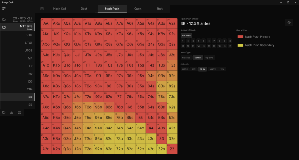Image resolution: width=299 pixels, height=160 pixels.
Task: Select the Big Blind antes type
Action: click(x=210, y=58)
